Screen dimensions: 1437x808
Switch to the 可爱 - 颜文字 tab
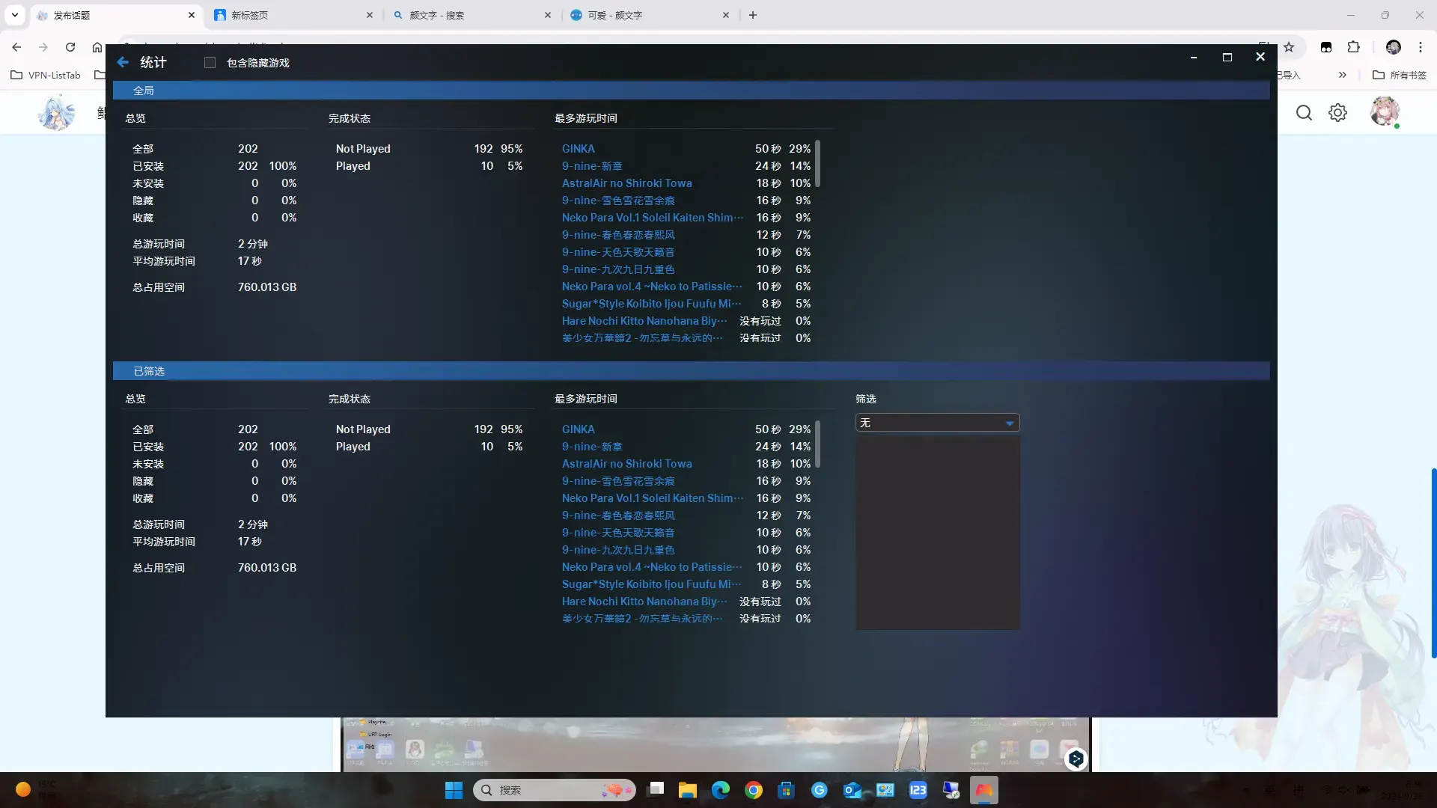pos(650,15)
